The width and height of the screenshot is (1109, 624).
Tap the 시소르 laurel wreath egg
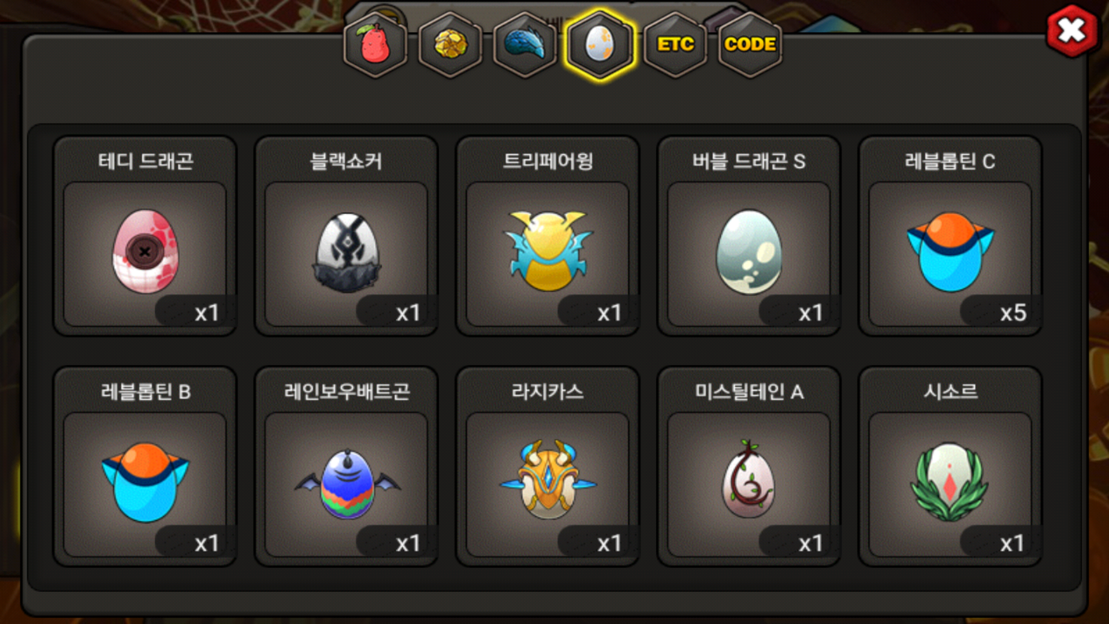point(950,482)
